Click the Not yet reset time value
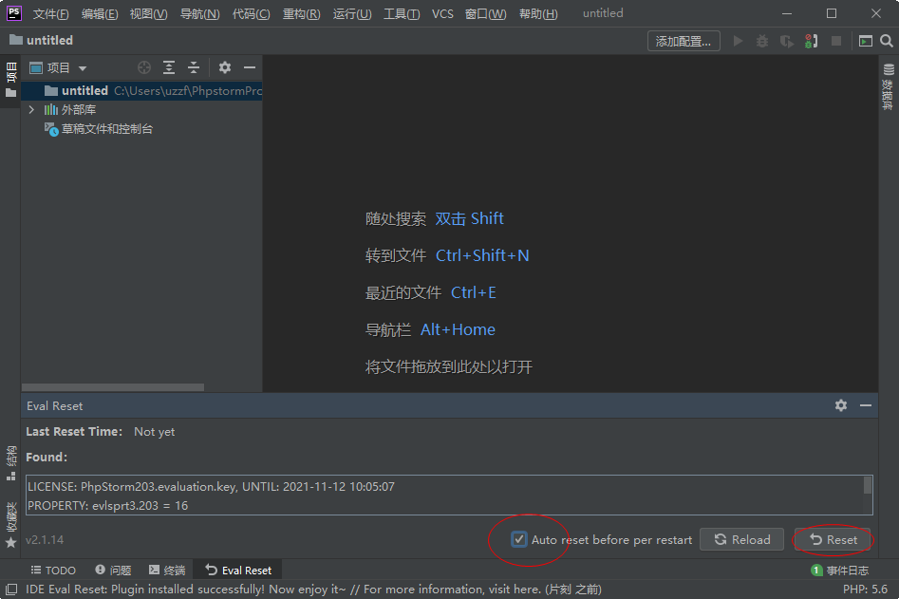Viewport: 899px width, 599px height. 154,432
